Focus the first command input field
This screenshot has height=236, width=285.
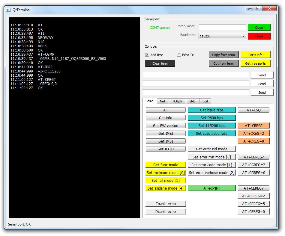pos(196,75)
